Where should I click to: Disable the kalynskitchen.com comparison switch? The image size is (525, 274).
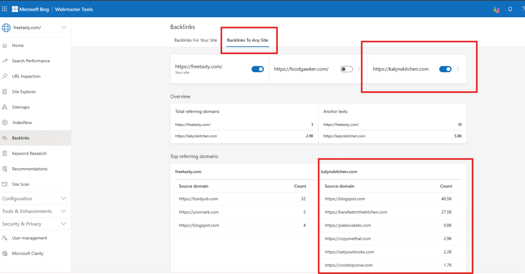tap(445, 69)
